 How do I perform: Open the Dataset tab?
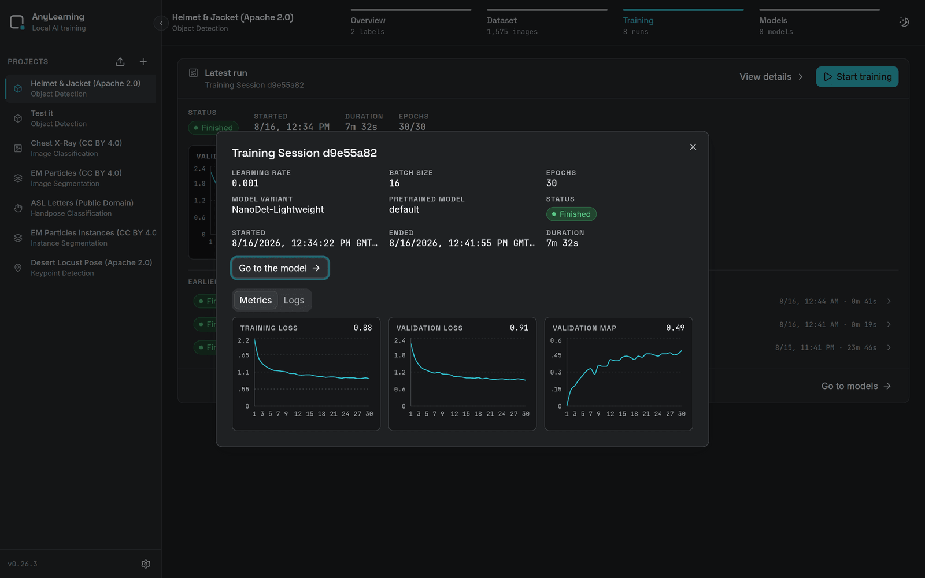coord(547,23)
